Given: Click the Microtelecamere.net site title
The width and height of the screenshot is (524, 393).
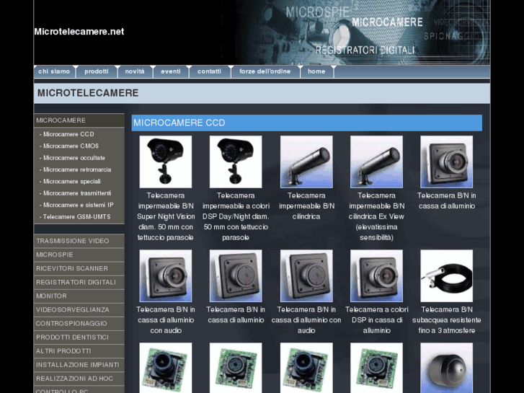Looking at the screenshot, I should point(79,32).
